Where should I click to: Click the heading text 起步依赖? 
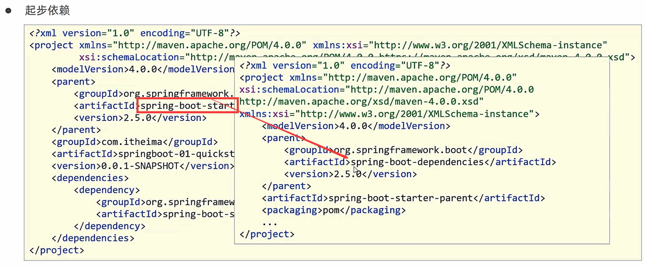point(47,10)
